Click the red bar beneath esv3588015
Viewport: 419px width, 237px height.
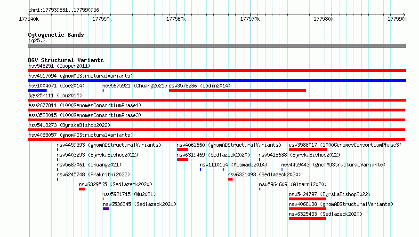[x=217, y=120]
